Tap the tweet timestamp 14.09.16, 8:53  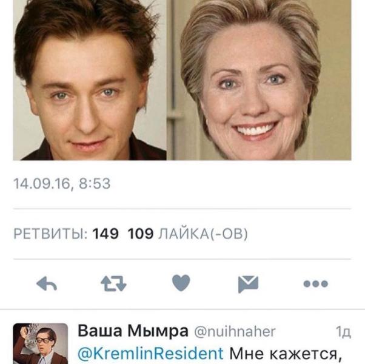62,183
